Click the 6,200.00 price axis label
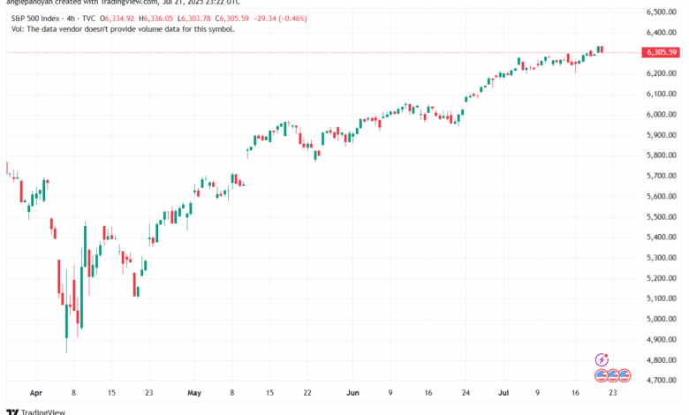 point(662,73)
